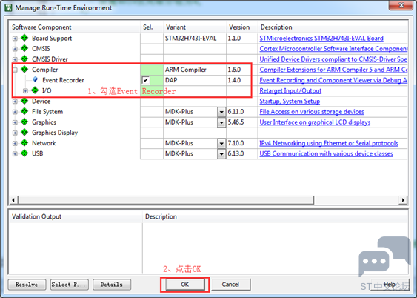This screenshot has width=417, height=298.
Task: Click the Board Support green diamond icon
Action: pos(24,38)
